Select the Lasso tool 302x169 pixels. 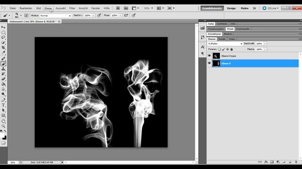tap(3, 38)
